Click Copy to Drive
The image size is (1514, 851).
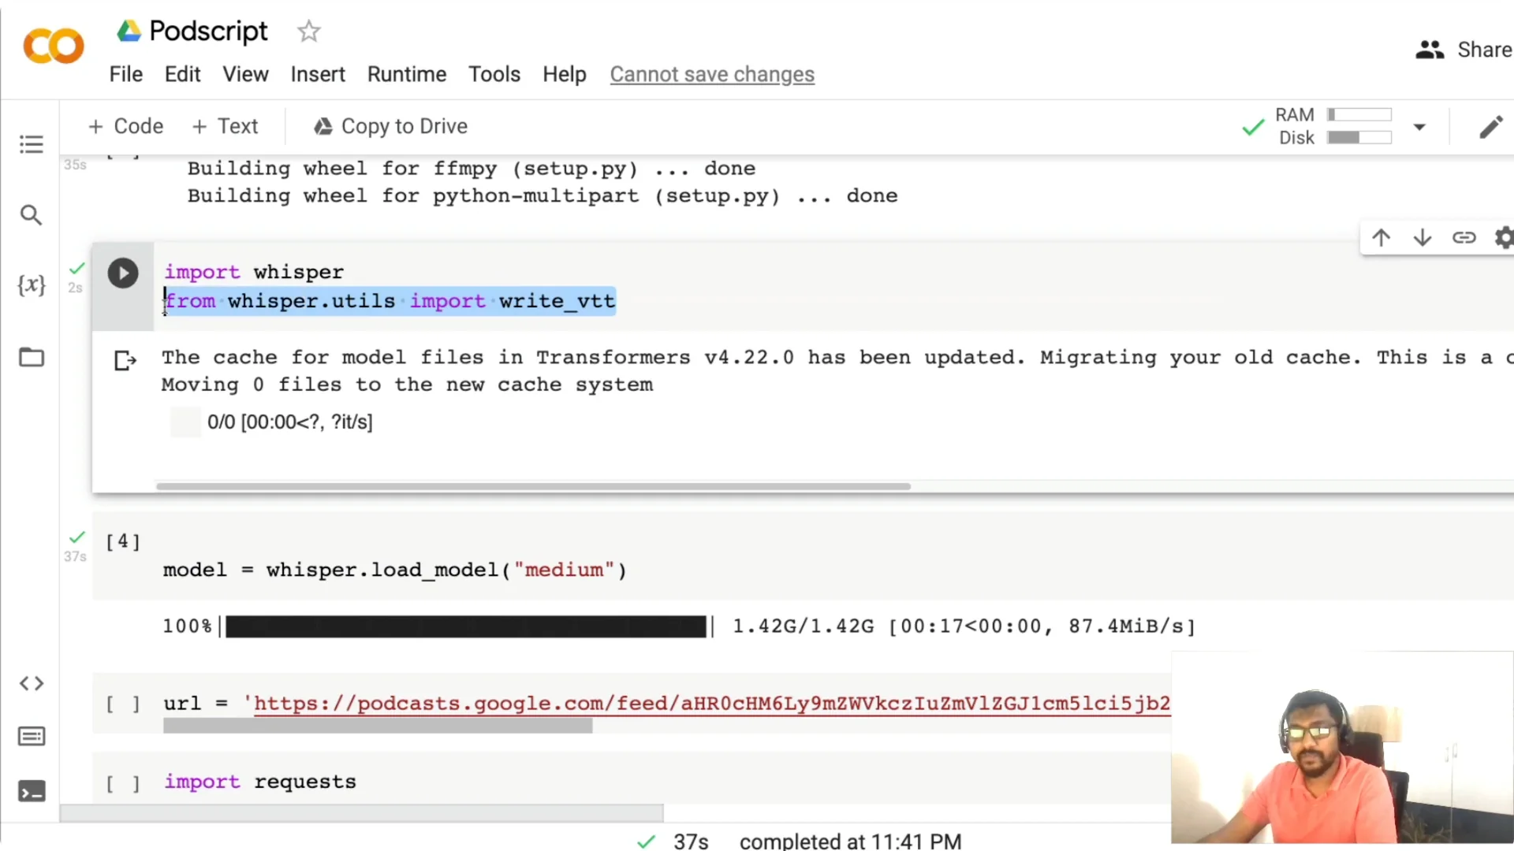pos(390,126)
